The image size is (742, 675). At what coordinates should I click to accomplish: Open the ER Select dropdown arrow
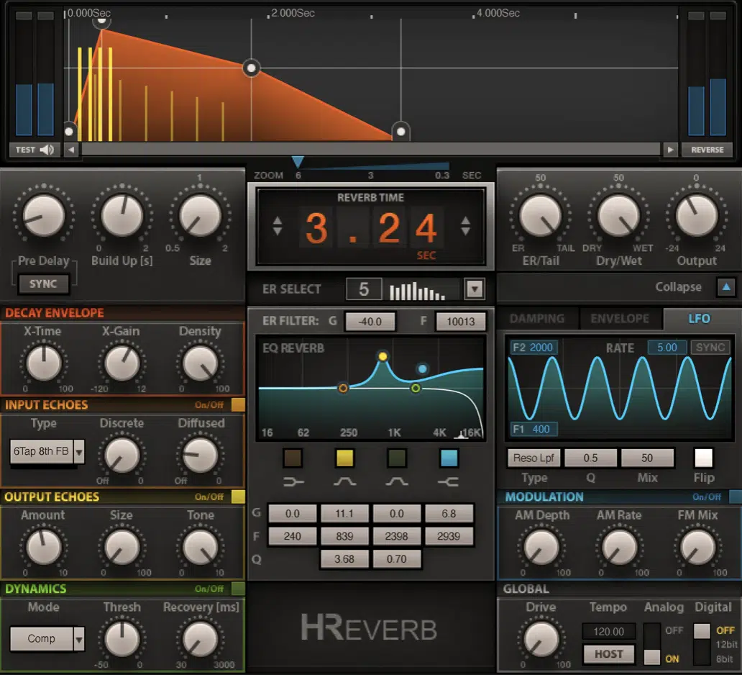(x=474, y=289)
